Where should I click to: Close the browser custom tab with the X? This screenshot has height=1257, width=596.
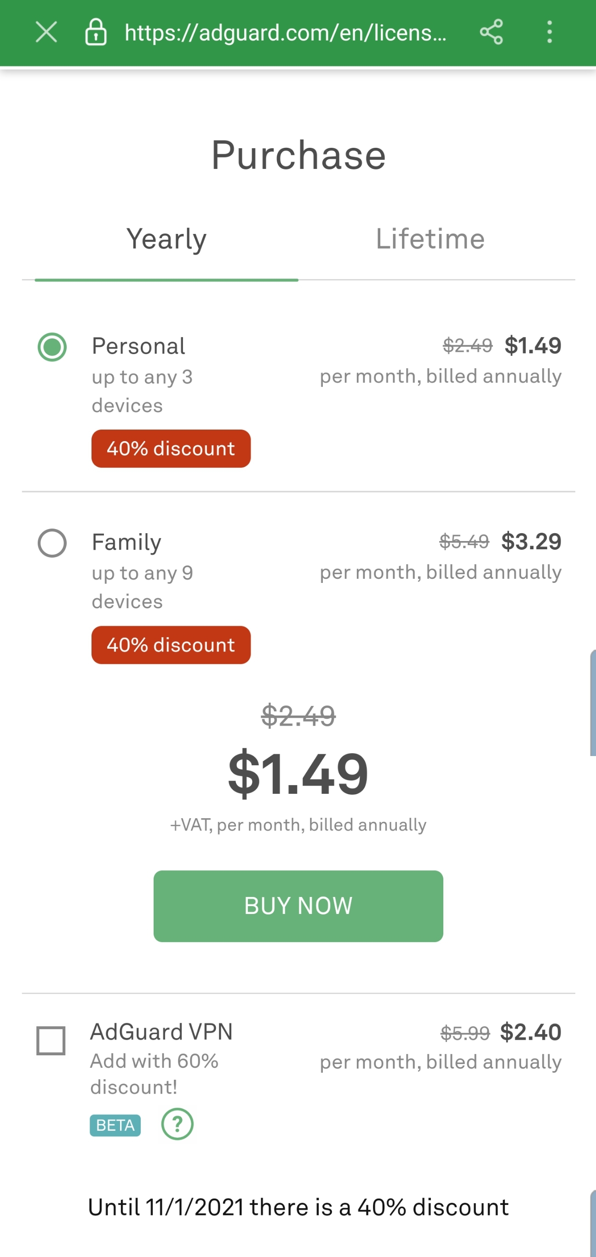tap(46, 32)
